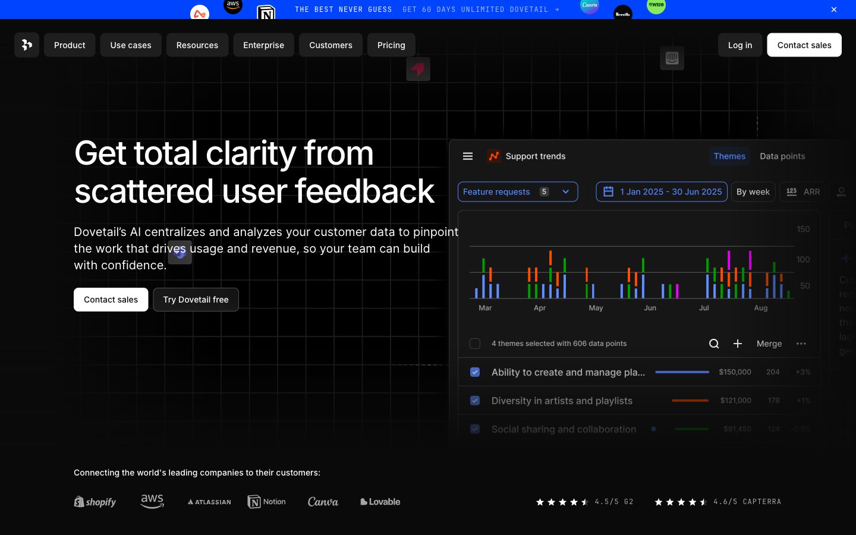Click the search icon above themes list

714,344
